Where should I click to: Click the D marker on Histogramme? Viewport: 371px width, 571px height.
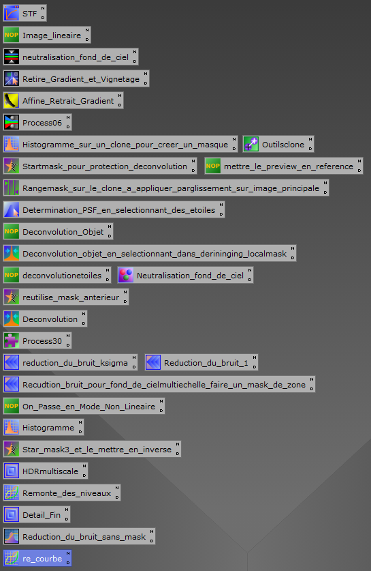pos(80,432)
